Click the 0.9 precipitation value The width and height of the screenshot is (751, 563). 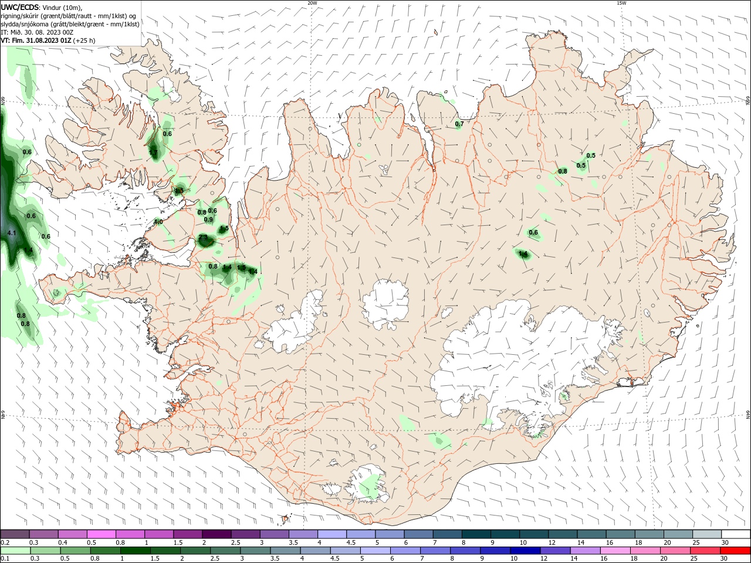pos(208,220)
